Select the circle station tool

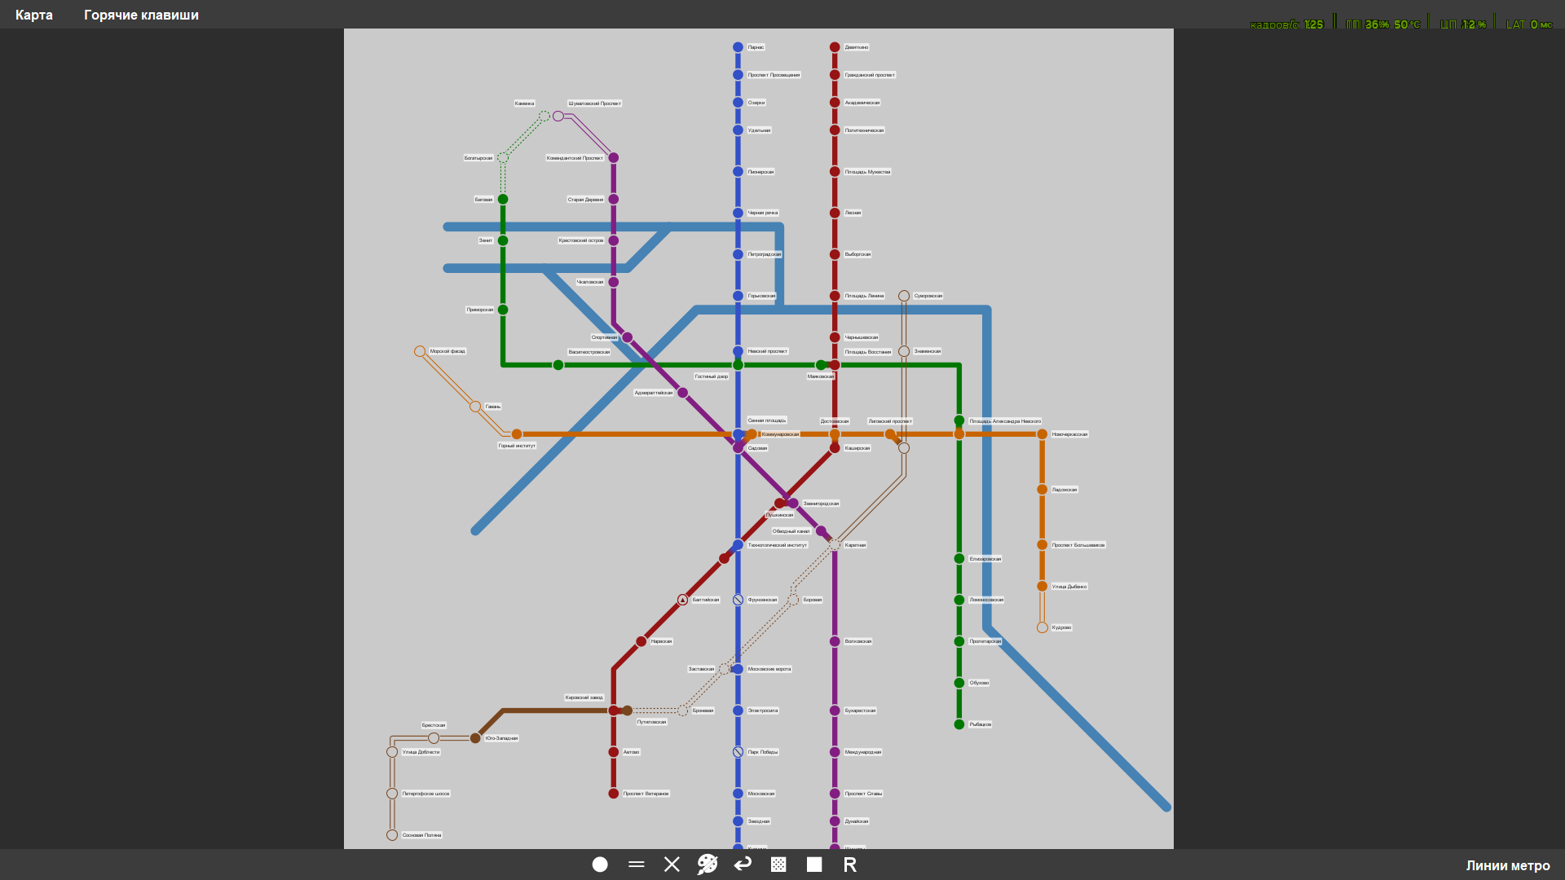coord(600,865)
